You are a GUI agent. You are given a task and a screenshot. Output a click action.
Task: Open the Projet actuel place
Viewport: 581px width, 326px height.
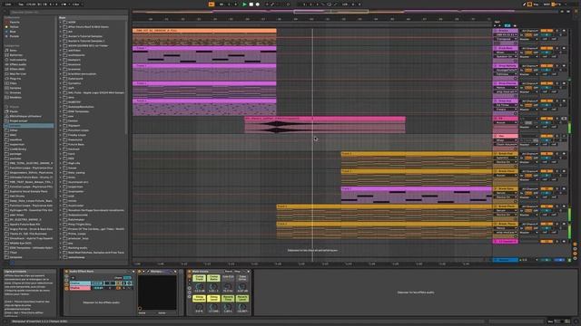tap(18, 120)
